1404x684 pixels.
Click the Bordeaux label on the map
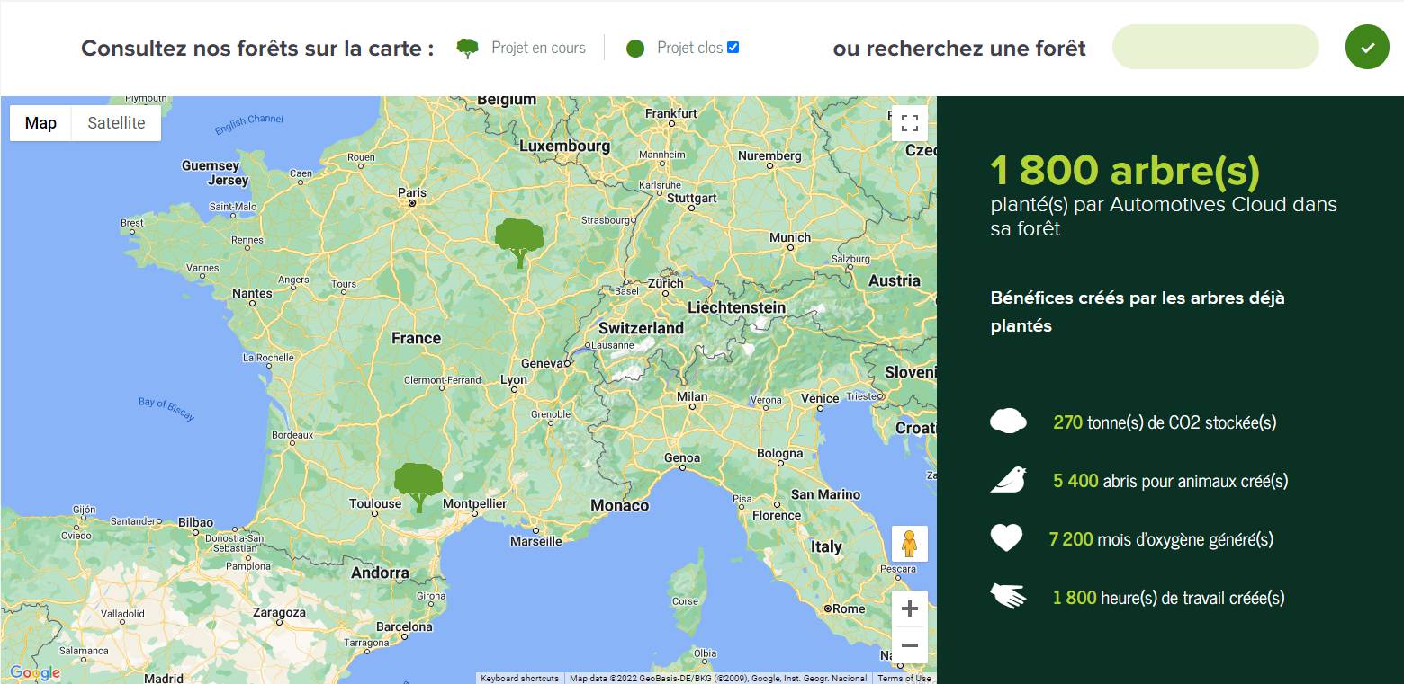292,435
